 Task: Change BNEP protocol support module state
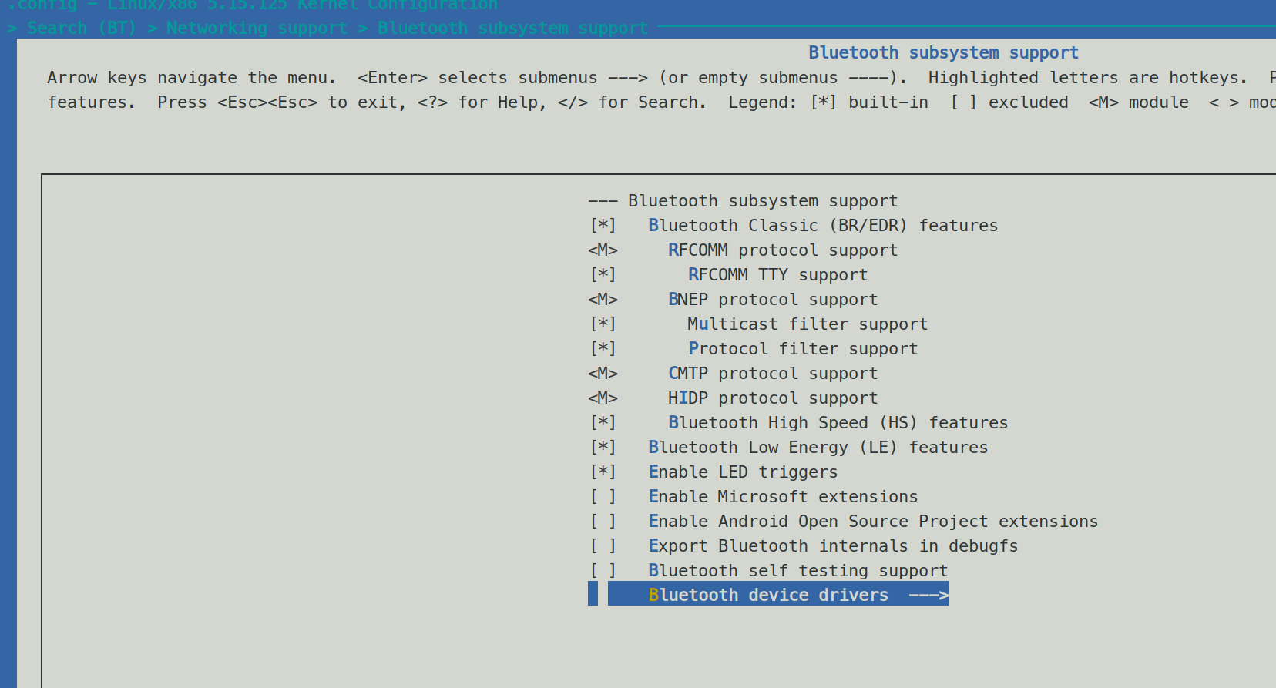(x=603, y=300)
